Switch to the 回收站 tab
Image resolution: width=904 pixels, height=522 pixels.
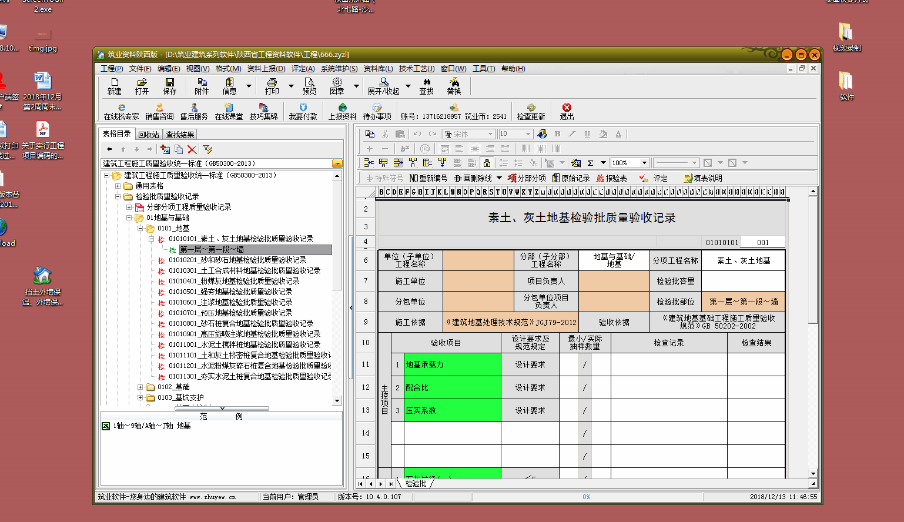pos(149,135)
